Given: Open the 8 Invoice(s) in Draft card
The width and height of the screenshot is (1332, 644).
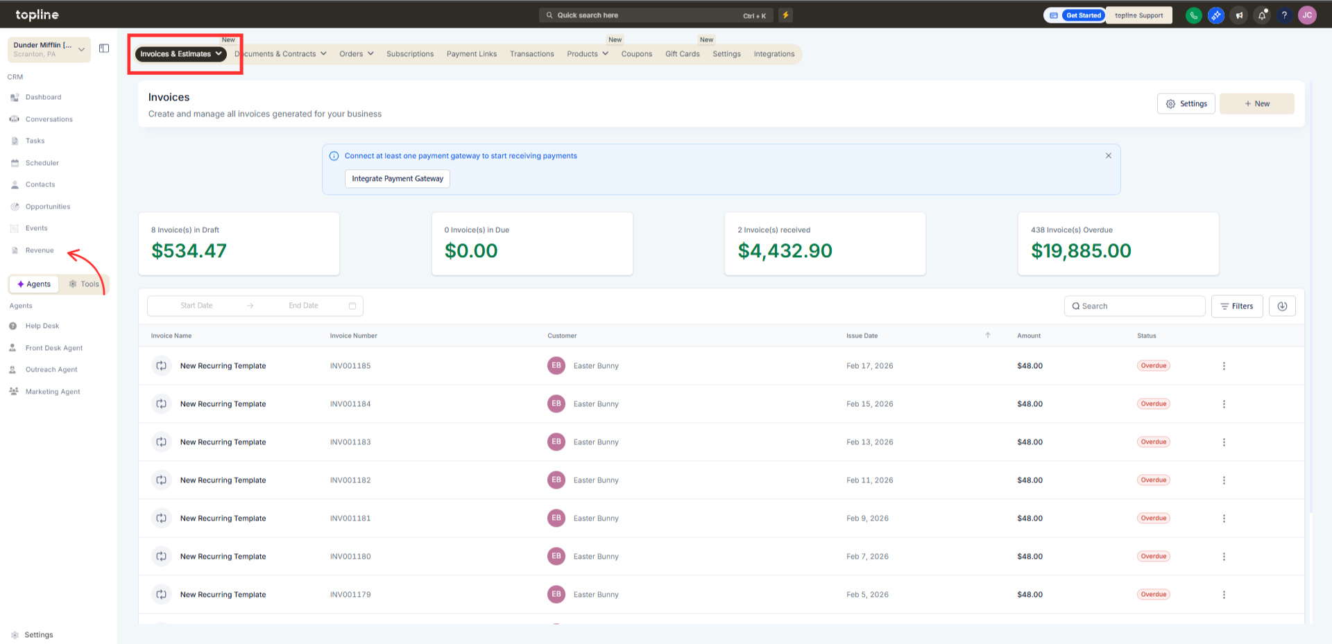Looking at the screenshot, I should pos(239,244).
